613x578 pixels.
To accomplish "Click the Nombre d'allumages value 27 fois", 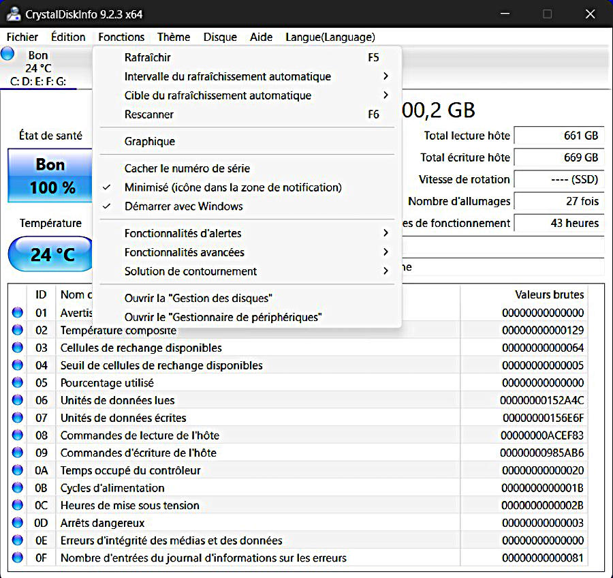I will [559, 201].
